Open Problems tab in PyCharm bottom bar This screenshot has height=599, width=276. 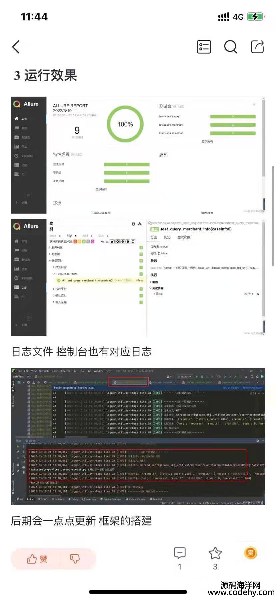[x=58, y=499]
